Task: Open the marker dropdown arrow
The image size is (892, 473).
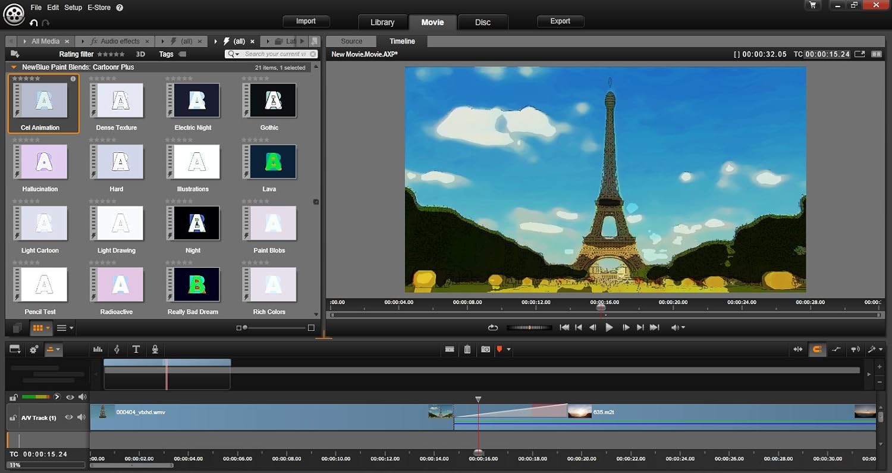Action: coord(508,350)
